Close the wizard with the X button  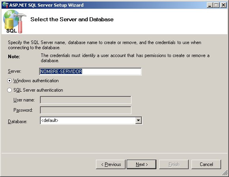click(x=223, y=5)
